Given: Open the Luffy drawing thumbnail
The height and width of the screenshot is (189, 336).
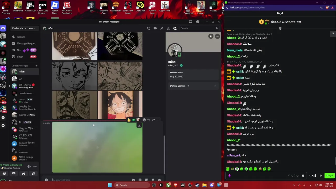Looking at the screenshot, I should pyautogui.click(x=120, y=105).
